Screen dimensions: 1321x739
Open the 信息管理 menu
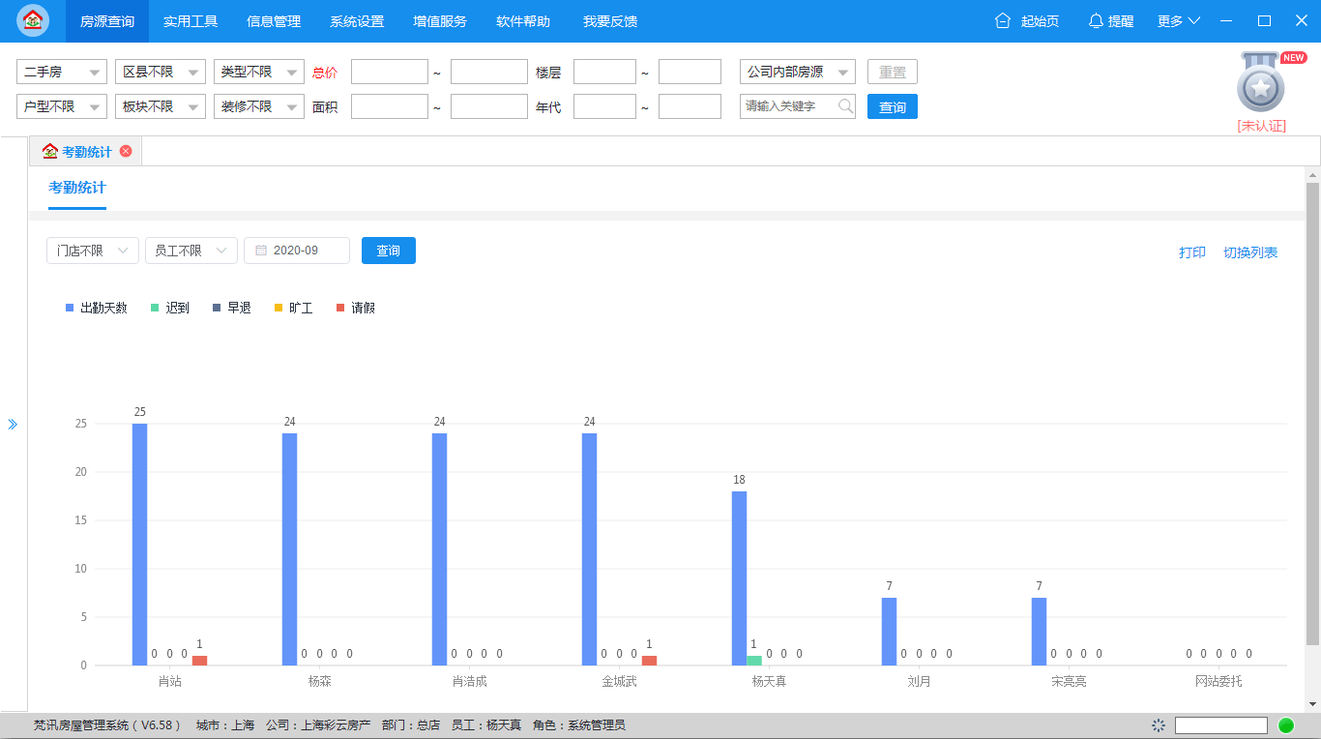274,20
